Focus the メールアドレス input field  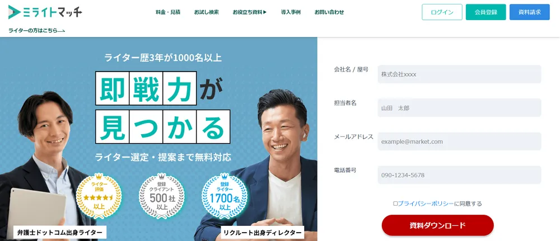[459, 141]
